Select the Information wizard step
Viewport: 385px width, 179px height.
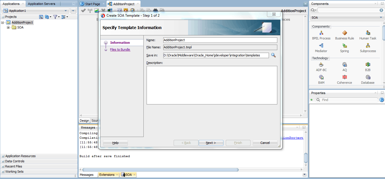tap(120, 43)
